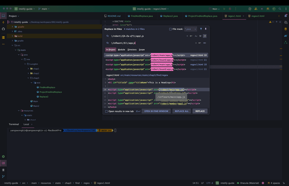Switch to the regex2.html editor tab
Viewport: 289px width, 186px height.
257,16
